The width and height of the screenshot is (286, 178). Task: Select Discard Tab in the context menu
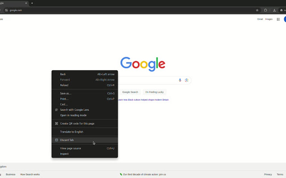67,140
